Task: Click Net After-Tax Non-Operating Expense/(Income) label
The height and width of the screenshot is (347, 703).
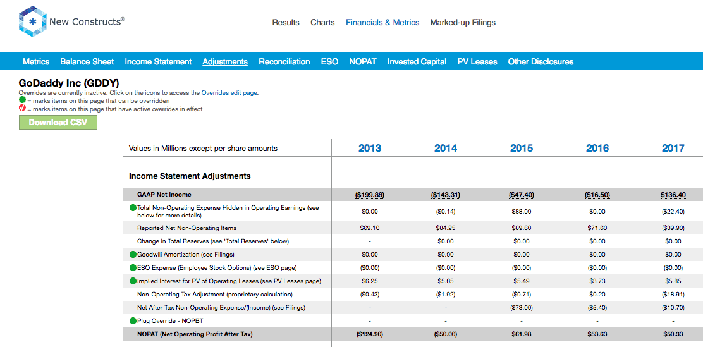Action: [221, 308]
